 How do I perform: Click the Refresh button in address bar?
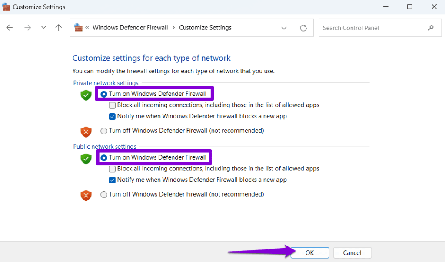(303, 28)
